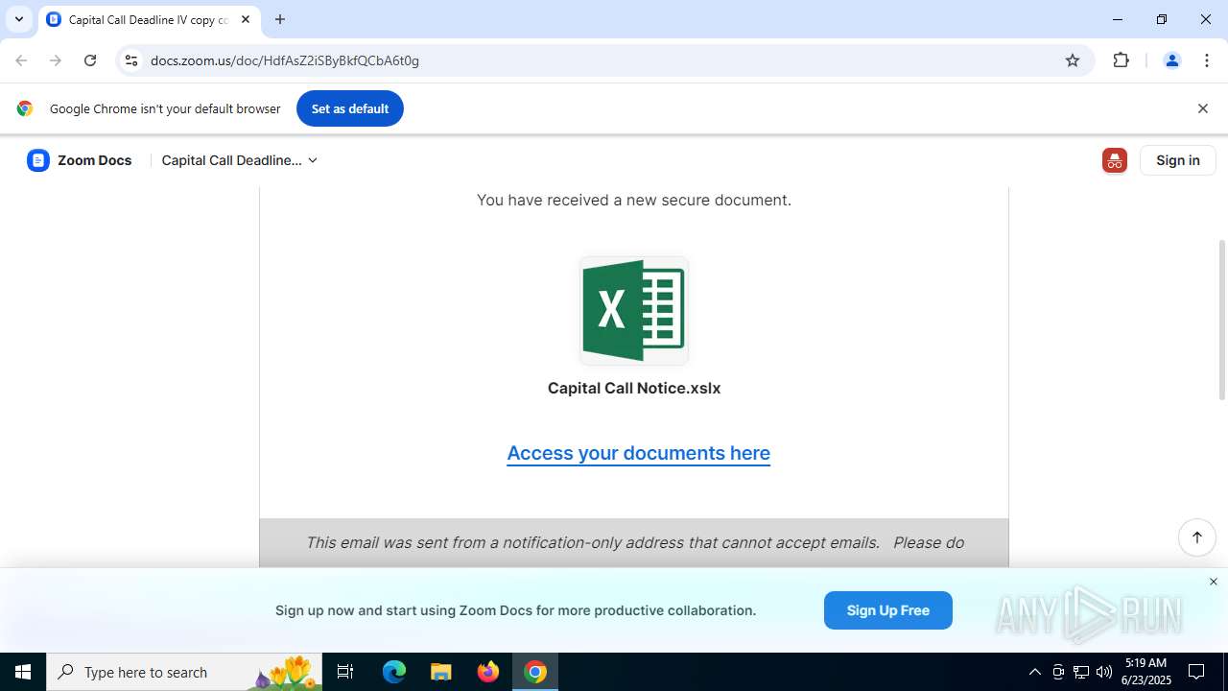Click the Zoom Docs logo icon
The image size is (1228, 691).
pos(38,160)
